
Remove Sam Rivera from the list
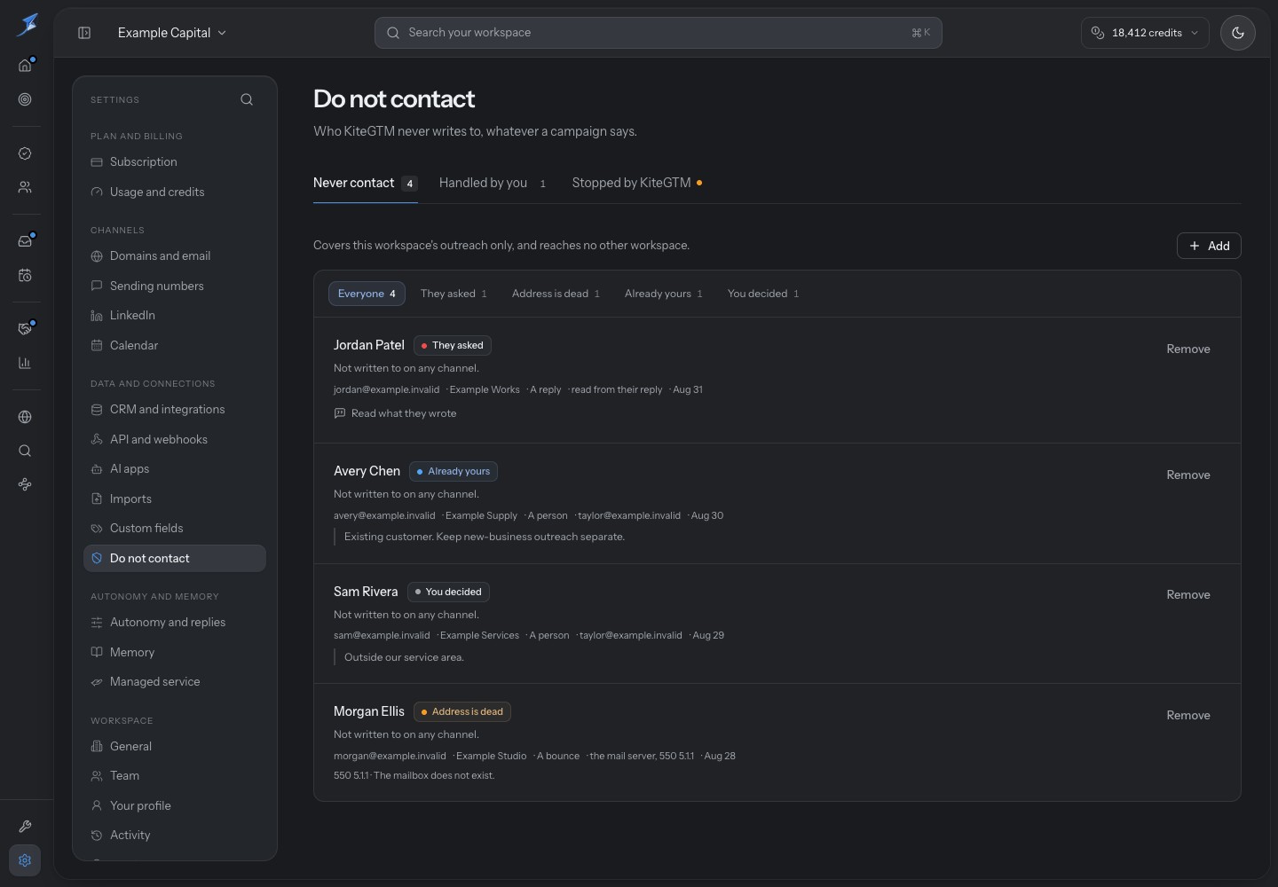[x=1188, y=595]
